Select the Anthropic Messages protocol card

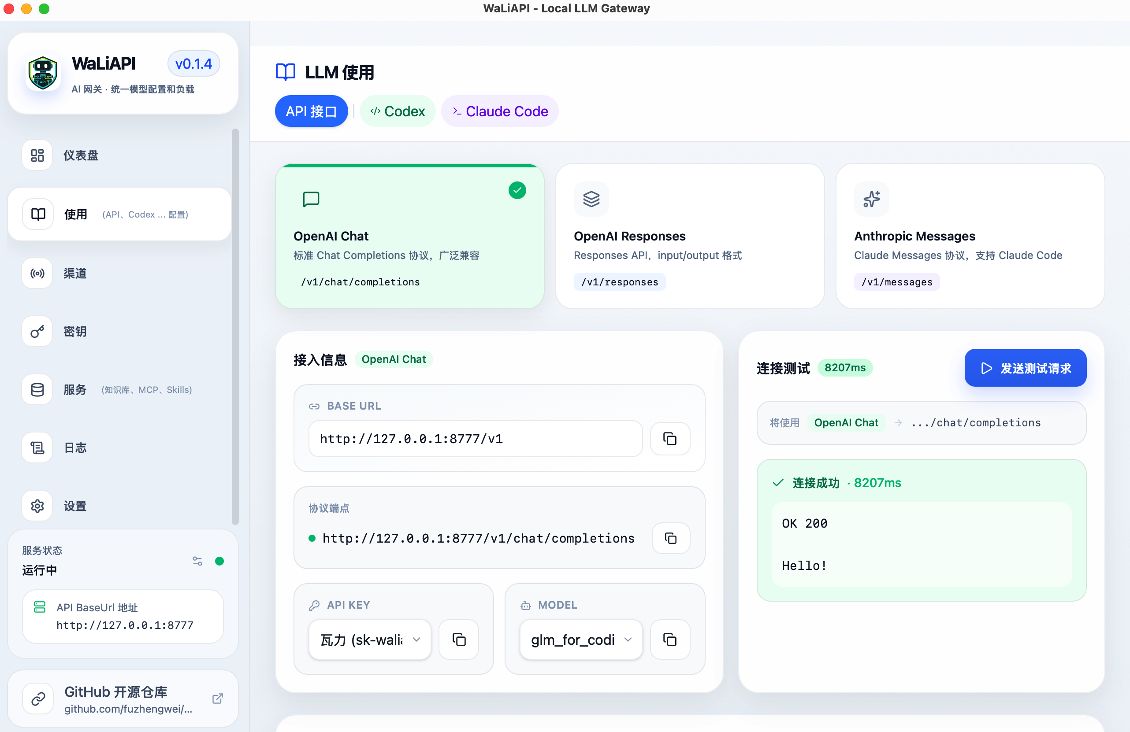(x=970, y=236)
